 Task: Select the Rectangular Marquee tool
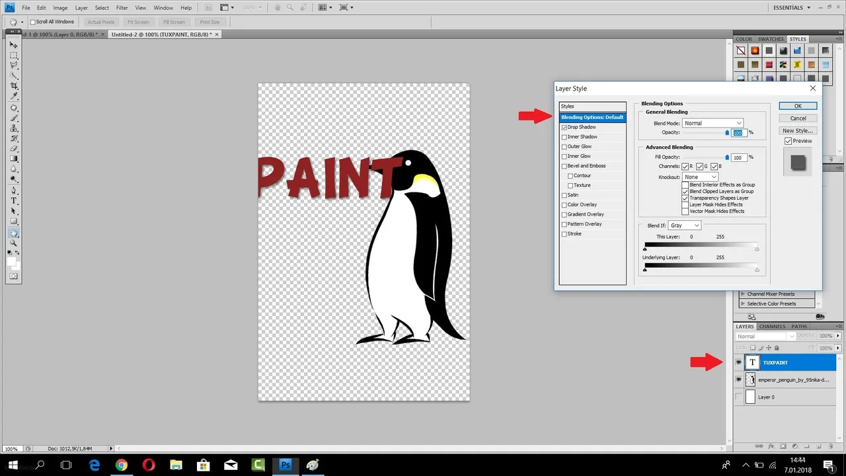point(14,56)
